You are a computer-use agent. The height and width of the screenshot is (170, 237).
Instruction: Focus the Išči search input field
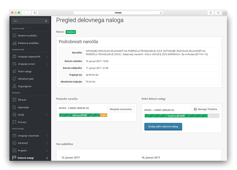[28, 21]
